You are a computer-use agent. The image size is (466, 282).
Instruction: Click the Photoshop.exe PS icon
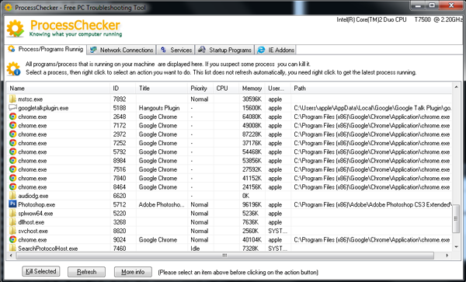(x=12, y=204)
